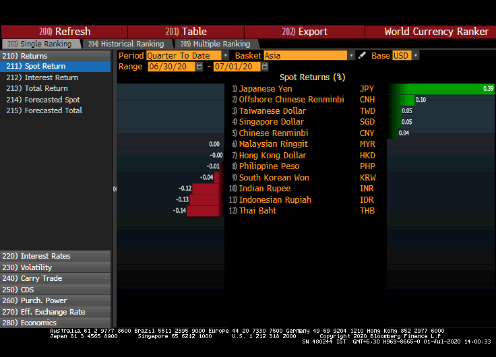Click the range start date field

[171, 67]
